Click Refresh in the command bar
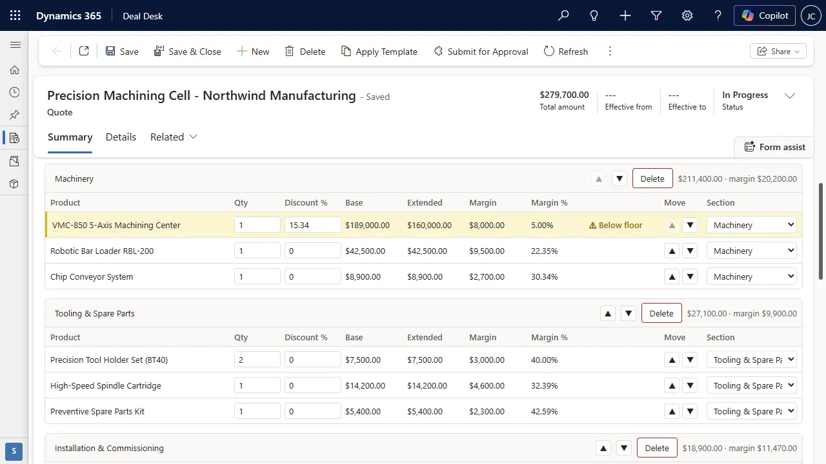The image size is (826, 464). pos(566,51)
